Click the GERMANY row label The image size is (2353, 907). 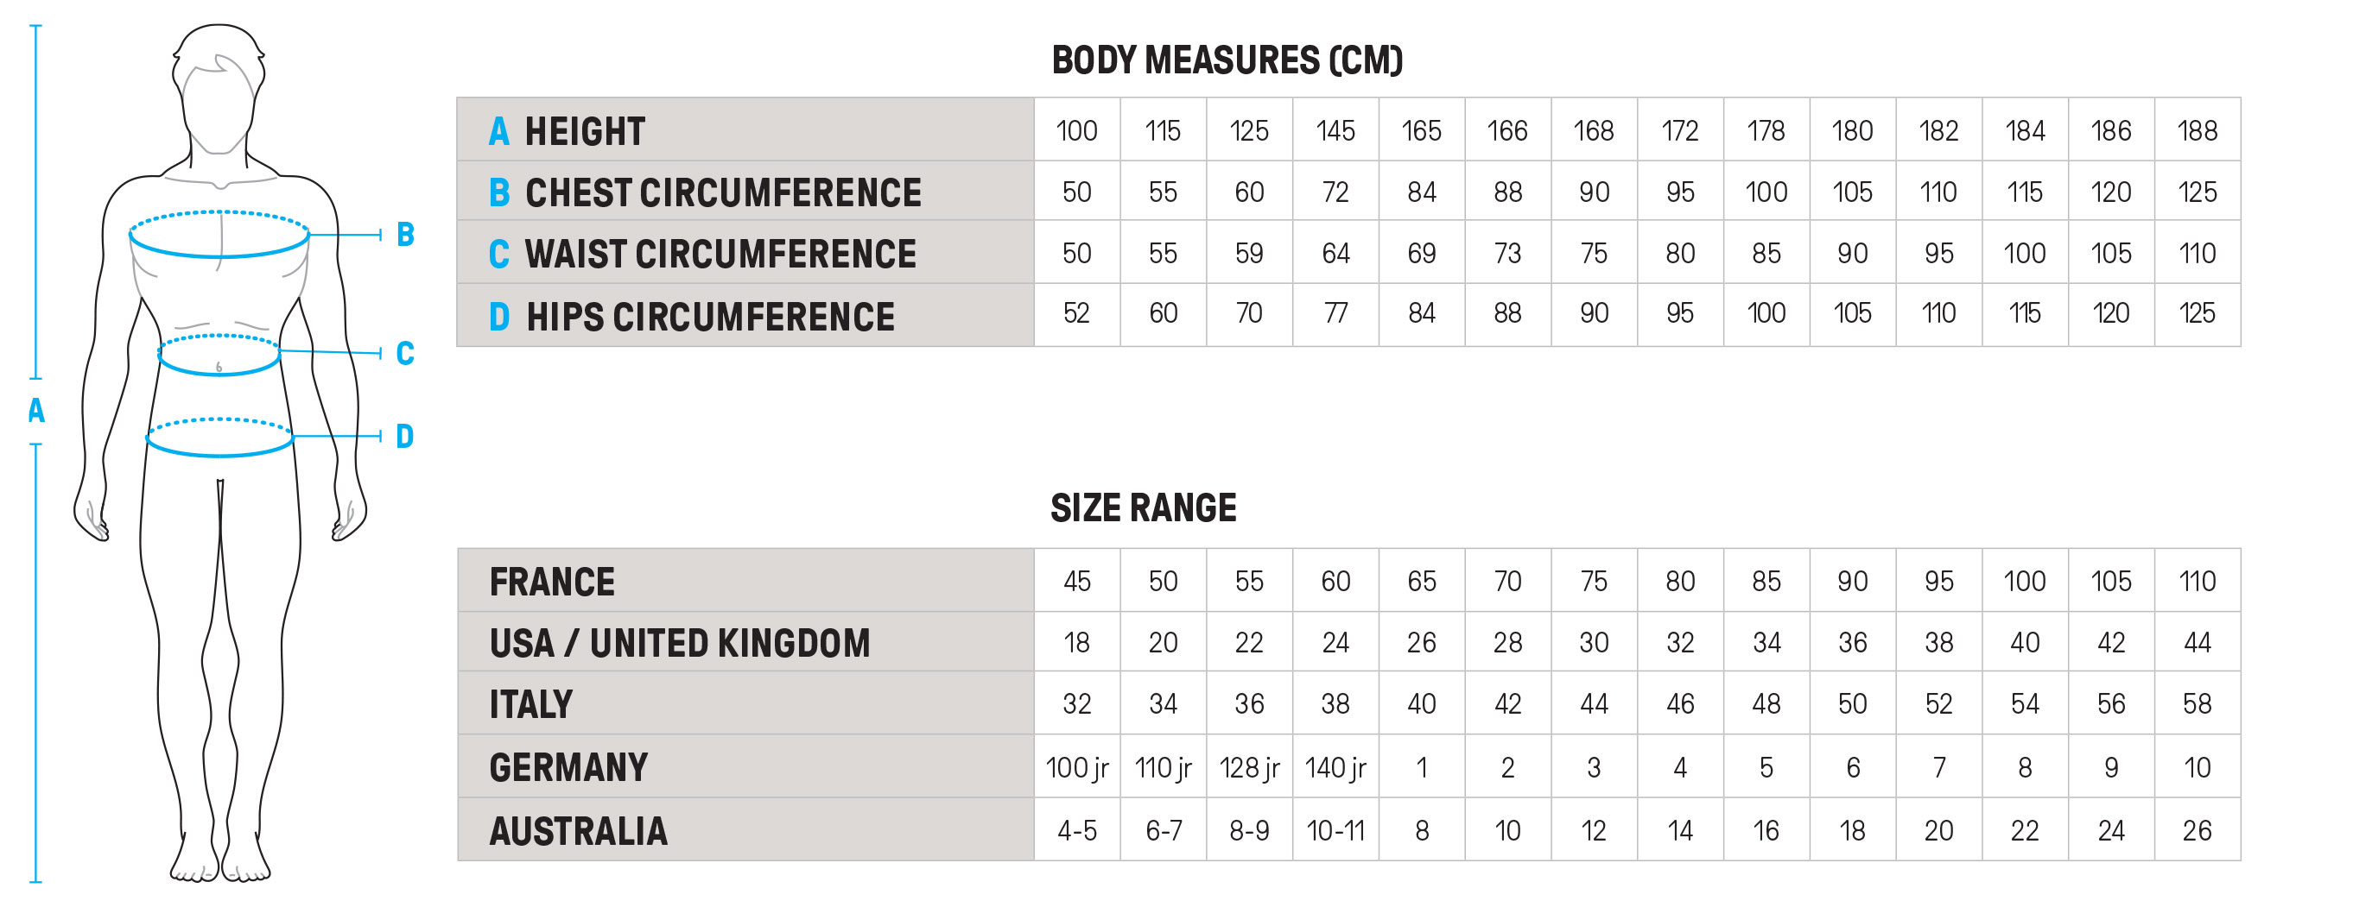point(568,767)
